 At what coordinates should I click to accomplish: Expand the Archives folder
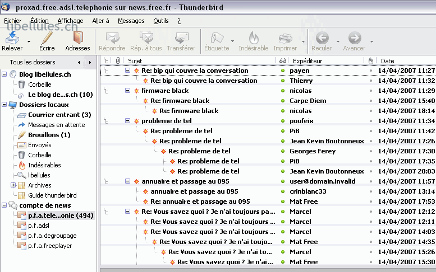click(x=13, y=185)
